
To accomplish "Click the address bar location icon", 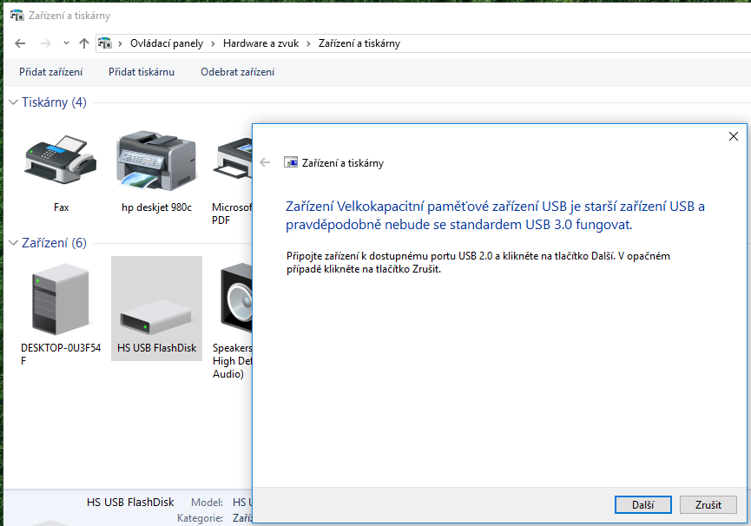I will click(x=105, y=43).
